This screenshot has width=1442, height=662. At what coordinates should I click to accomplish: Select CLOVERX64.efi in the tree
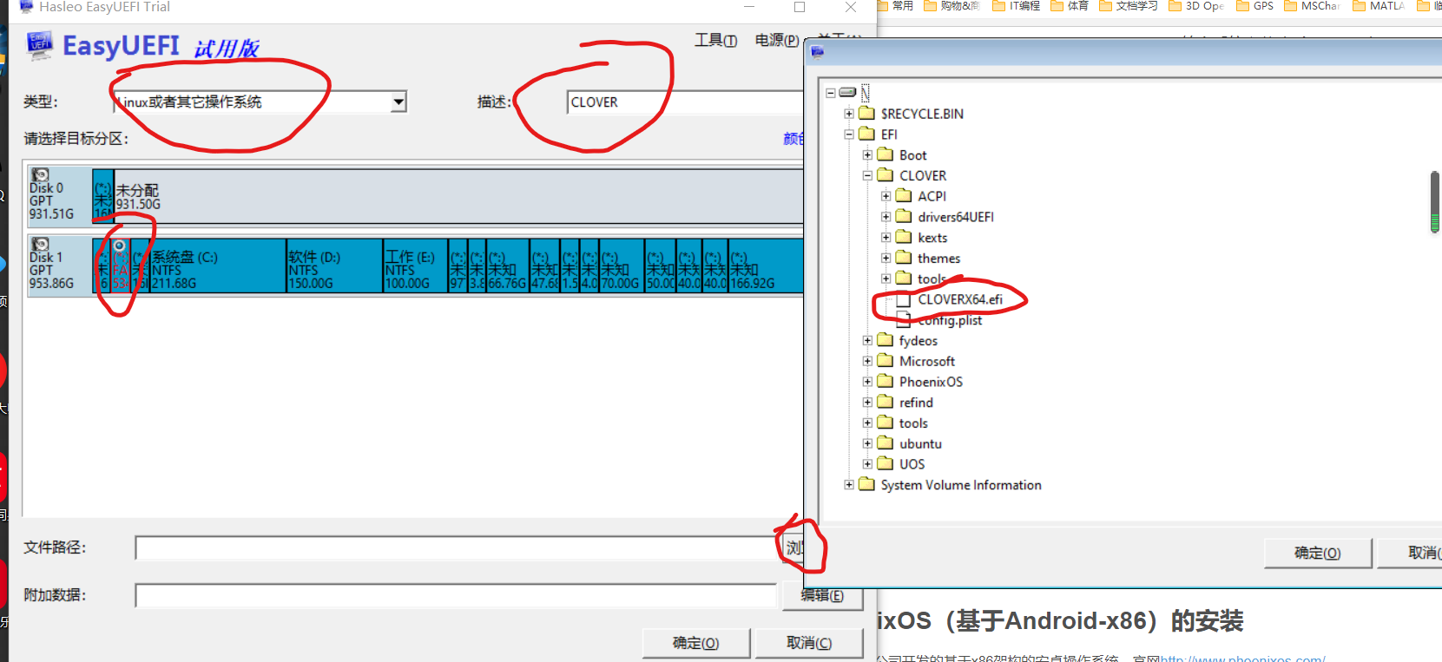[x=960, y=299]
